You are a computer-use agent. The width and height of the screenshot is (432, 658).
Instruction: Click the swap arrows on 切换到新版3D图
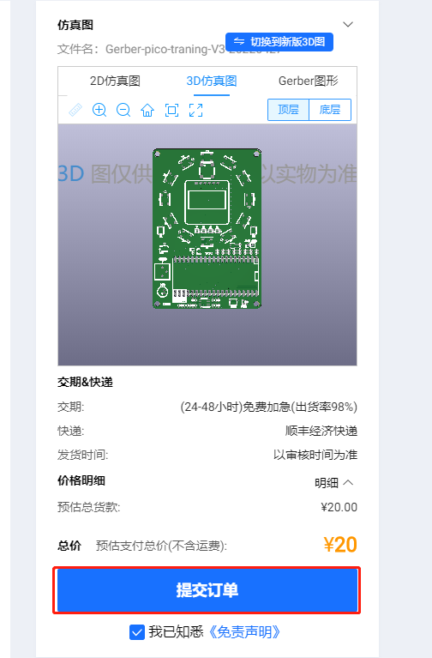(x=239, y=41)
